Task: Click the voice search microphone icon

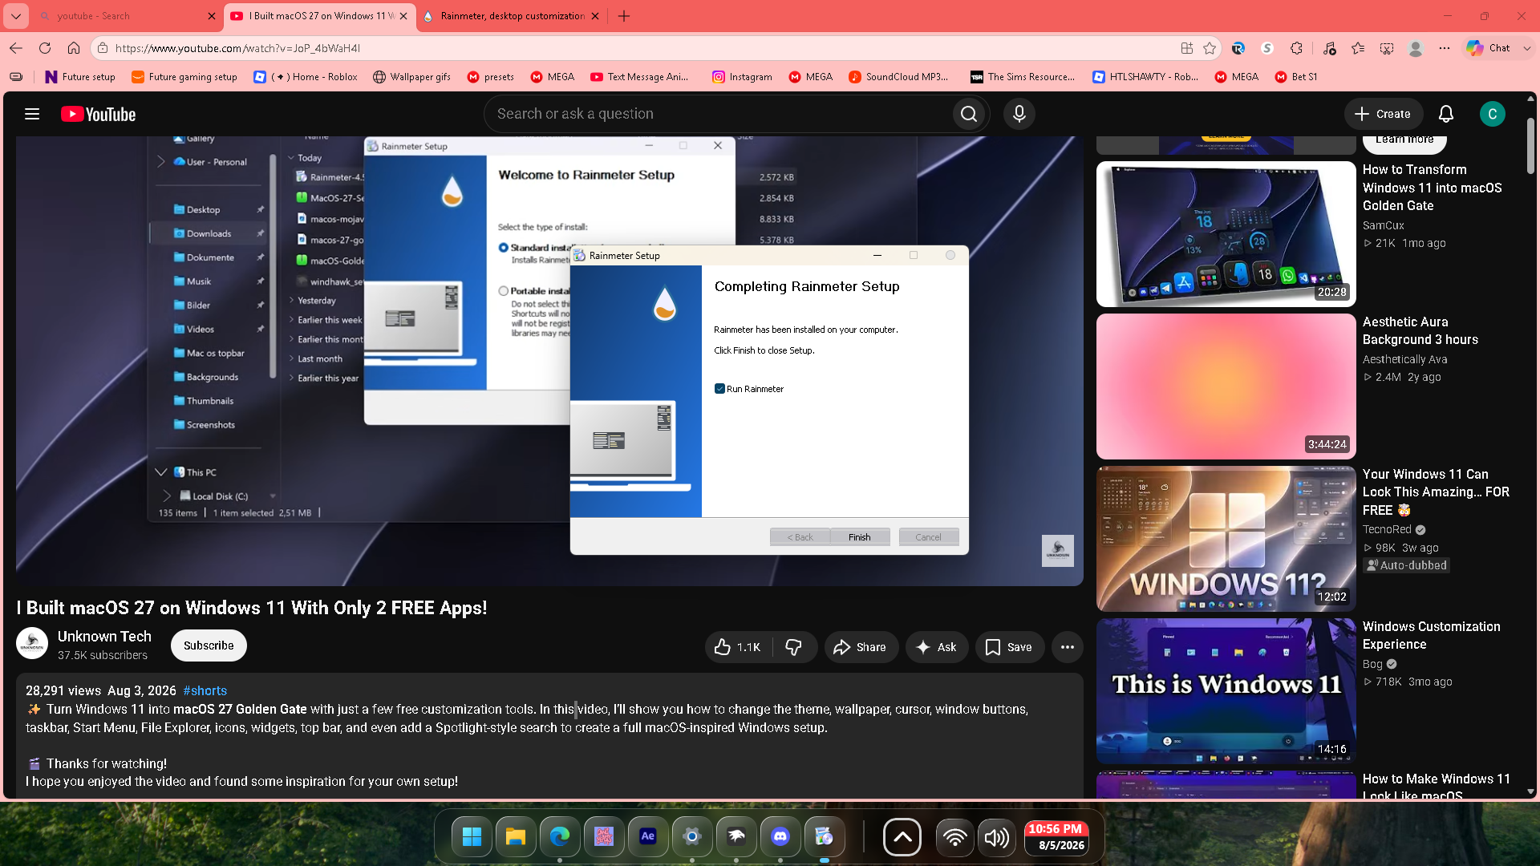Action: pos(1019,114)
